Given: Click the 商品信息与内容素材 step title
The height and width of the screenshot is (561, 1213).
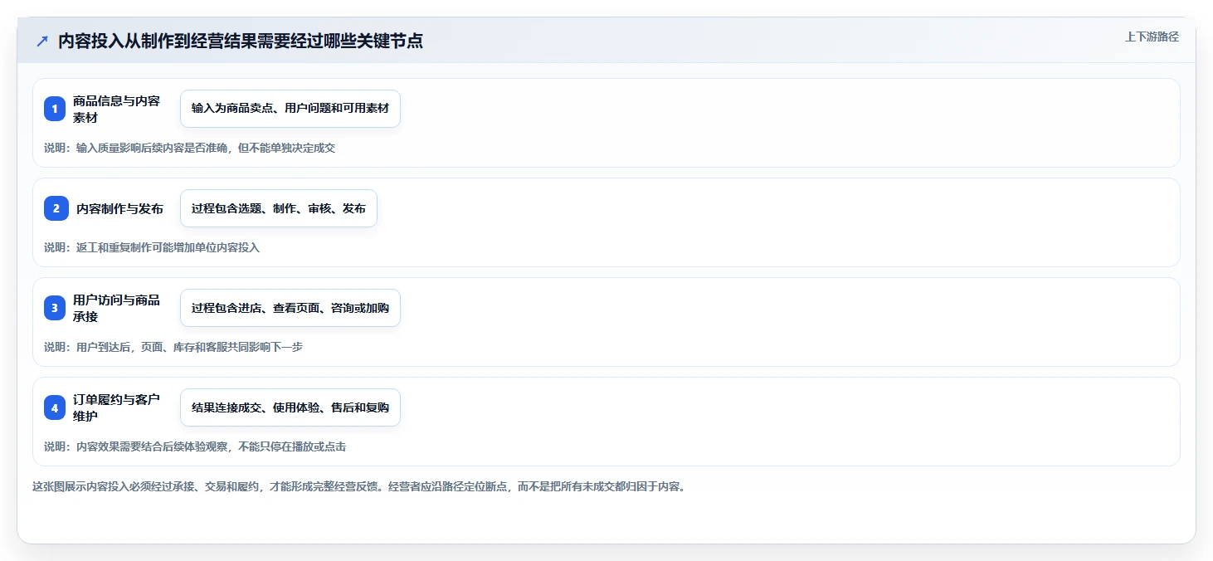Looking at the screenshot, I should click(x=117, y=109).
